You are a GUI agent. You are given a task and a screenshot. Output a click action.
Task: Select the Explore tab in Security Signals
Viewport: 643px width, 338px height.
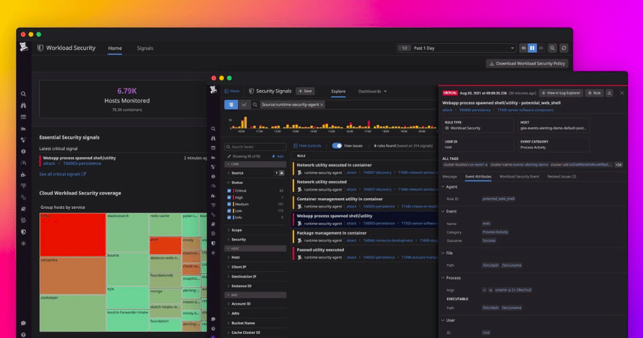click(338, 91)
